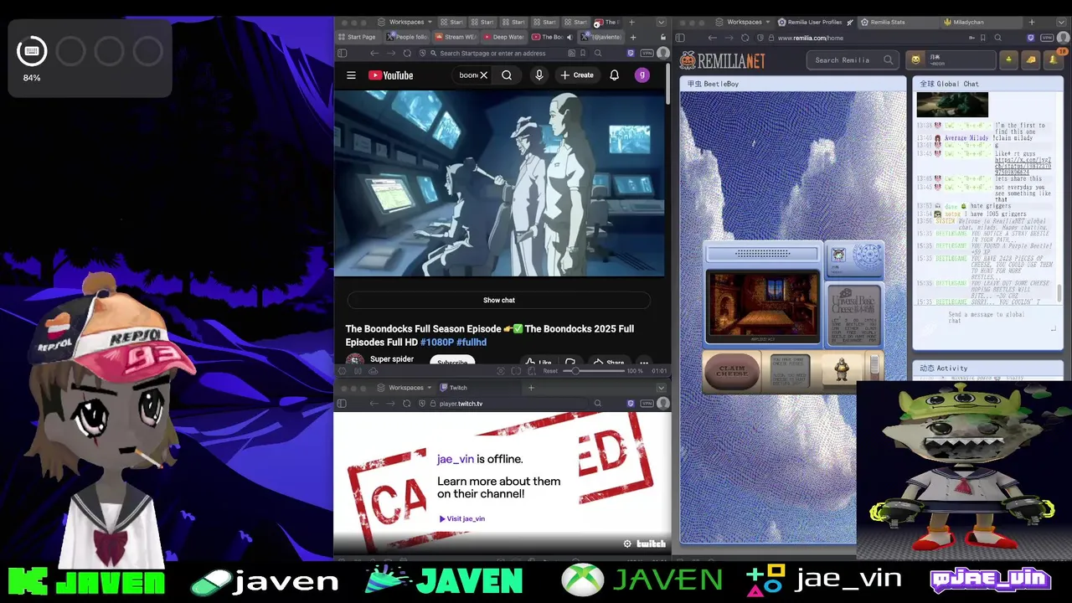Add new tab in YouTube browser window
Image resolution: width=1072 pixels, height=603 pixels.
[x=633, y=37]
